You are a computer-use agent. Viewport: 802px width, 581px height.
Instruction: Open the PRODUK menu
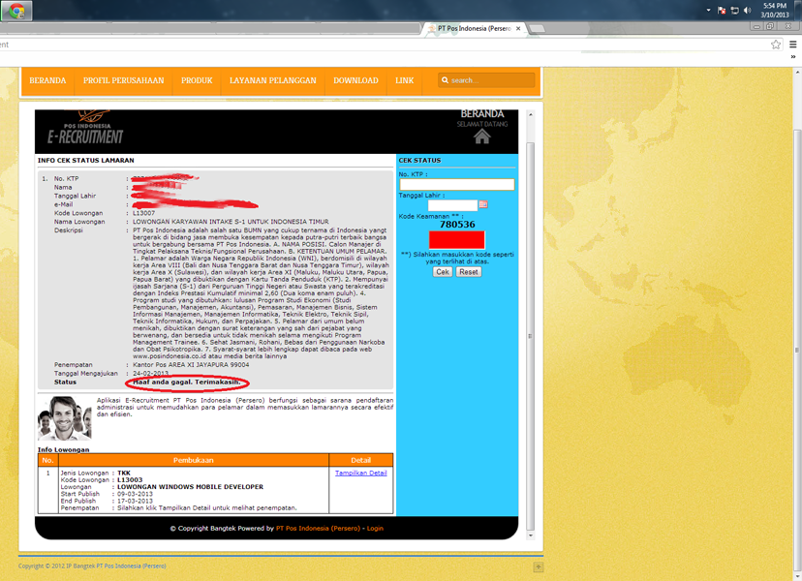(x=197, y=80)
